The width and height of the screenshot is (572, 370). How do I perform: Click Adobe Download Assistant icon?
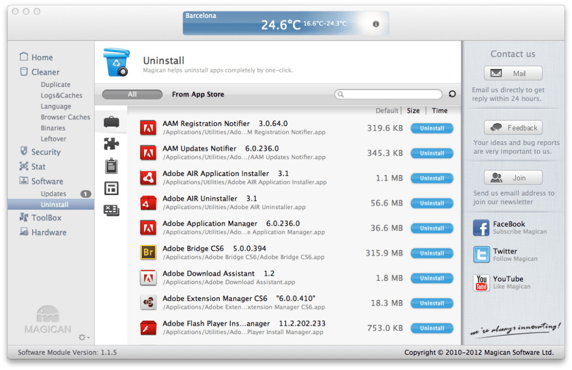[x=148, y=277]
